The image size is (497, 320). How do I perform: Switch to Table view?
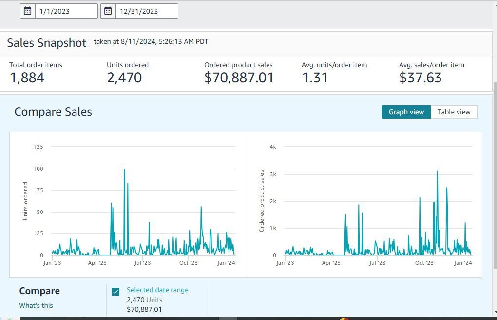(x=454, y=112)
